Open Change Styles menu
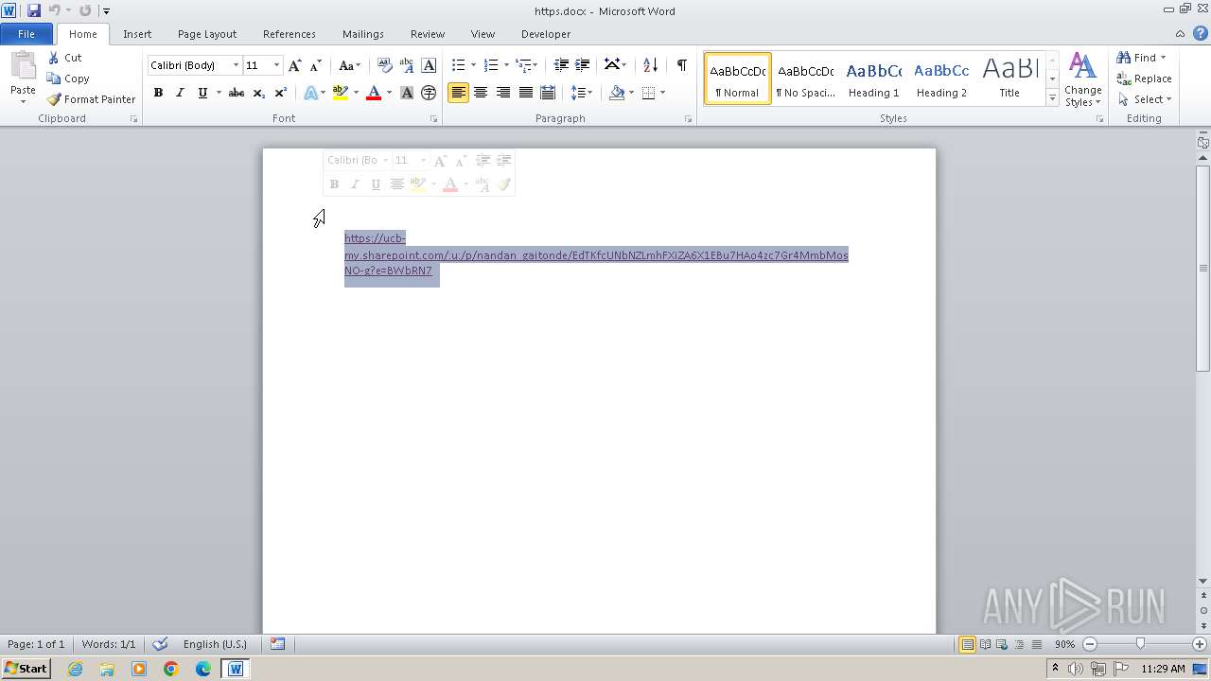 (1082, 80)
